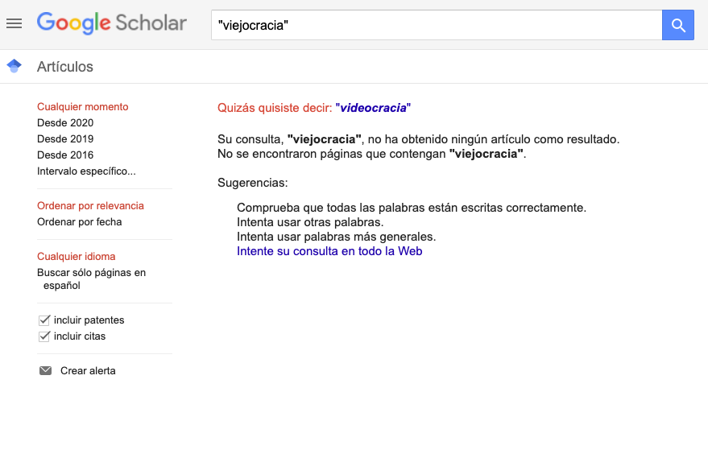The image size is (708, 458).
Task: Open Intervalo específico date range
Action: pyautogui.click(x=86, y=171)
